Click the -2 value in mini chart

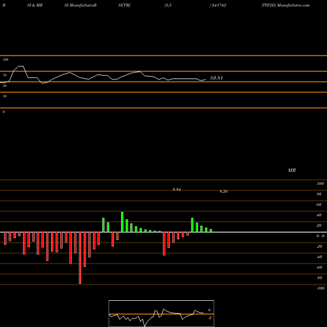209,318
